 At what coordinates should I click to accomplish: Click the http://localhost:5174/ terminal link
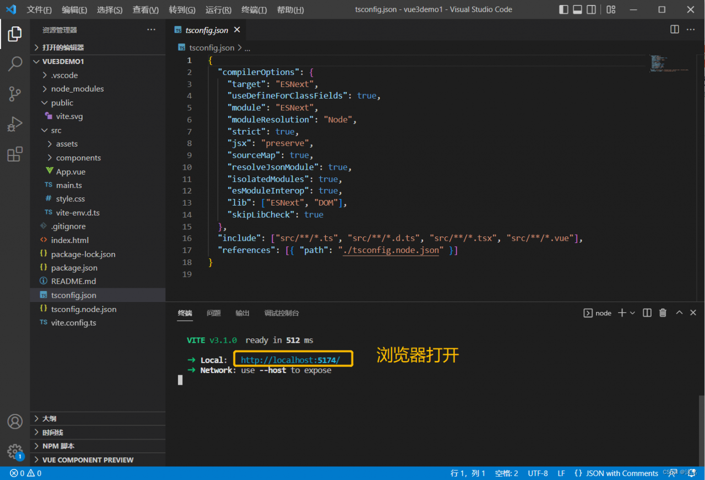click(290, 360)
